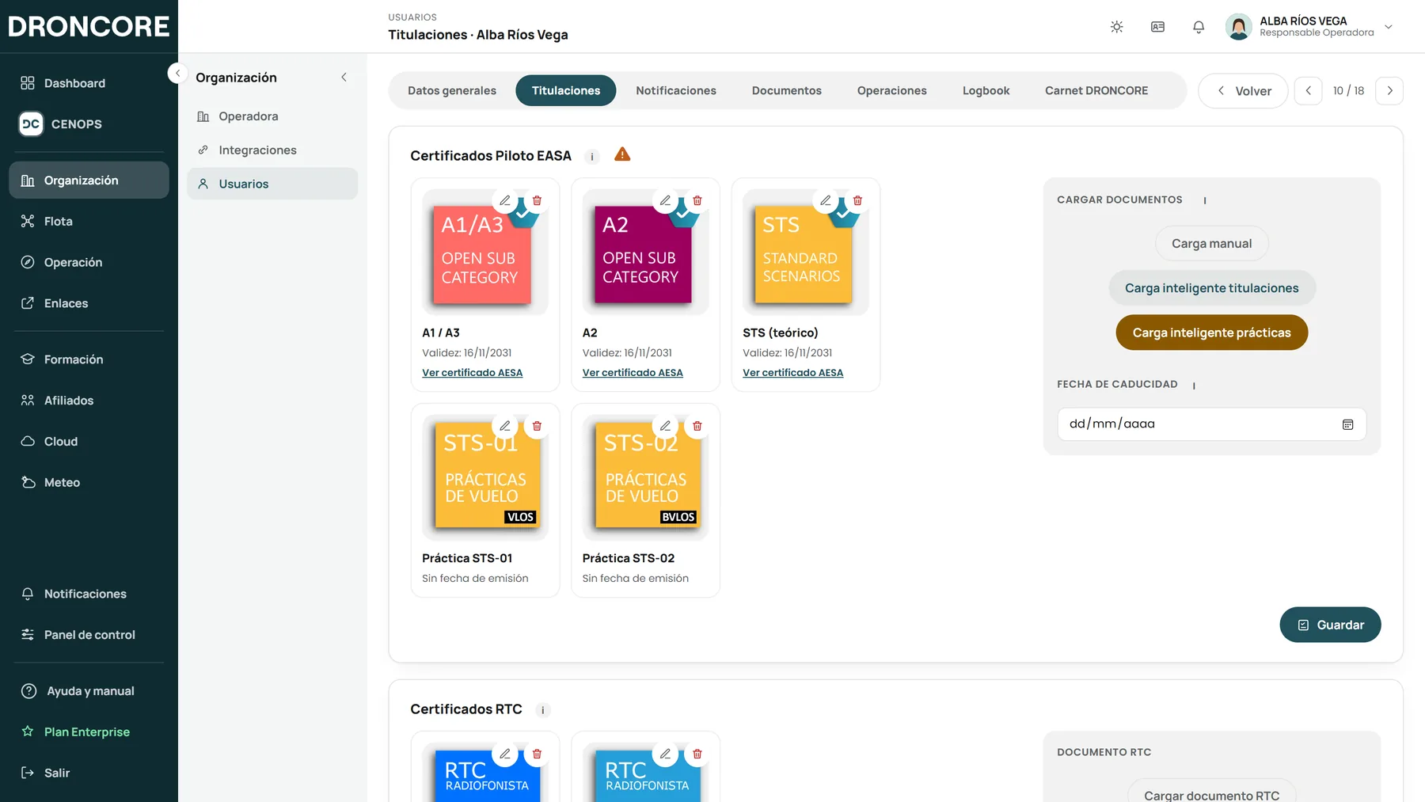Open the Documentos tab
1425x802 pixels.
[x=787, y=91]
